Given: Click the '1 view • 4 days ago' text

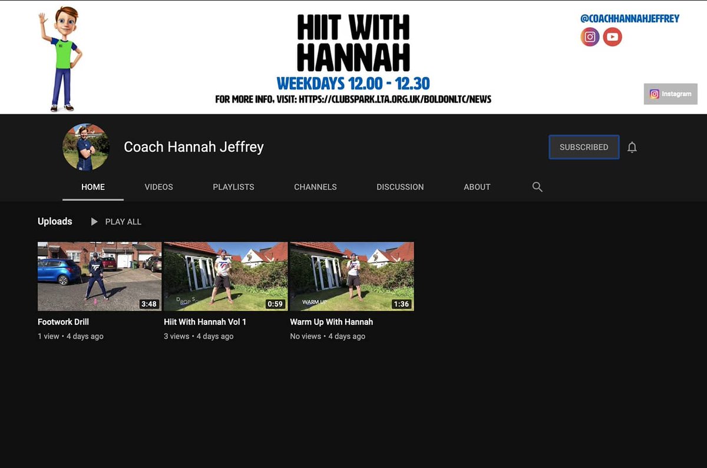Looking at the screenshot, I should coord(71,336).
